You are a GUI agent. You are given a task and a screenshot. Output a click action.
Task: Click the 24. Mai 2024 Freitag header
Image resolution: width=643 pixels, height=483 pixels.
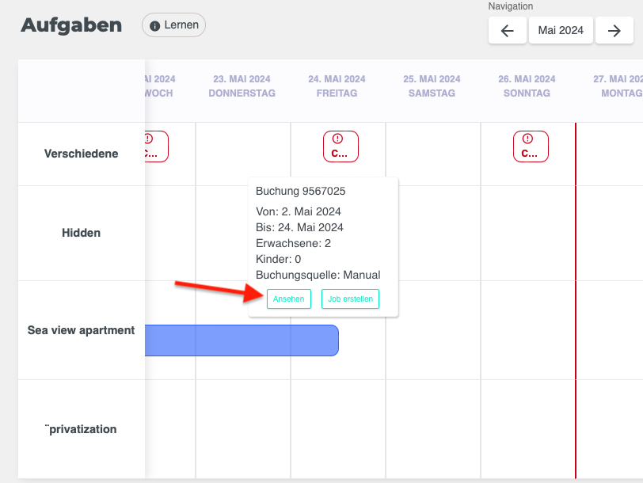(337, 86)
